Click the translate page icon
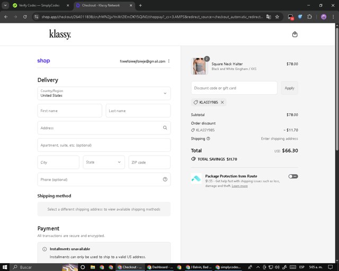This screenshot has height=271, width=339. click(x=269, y=17)
